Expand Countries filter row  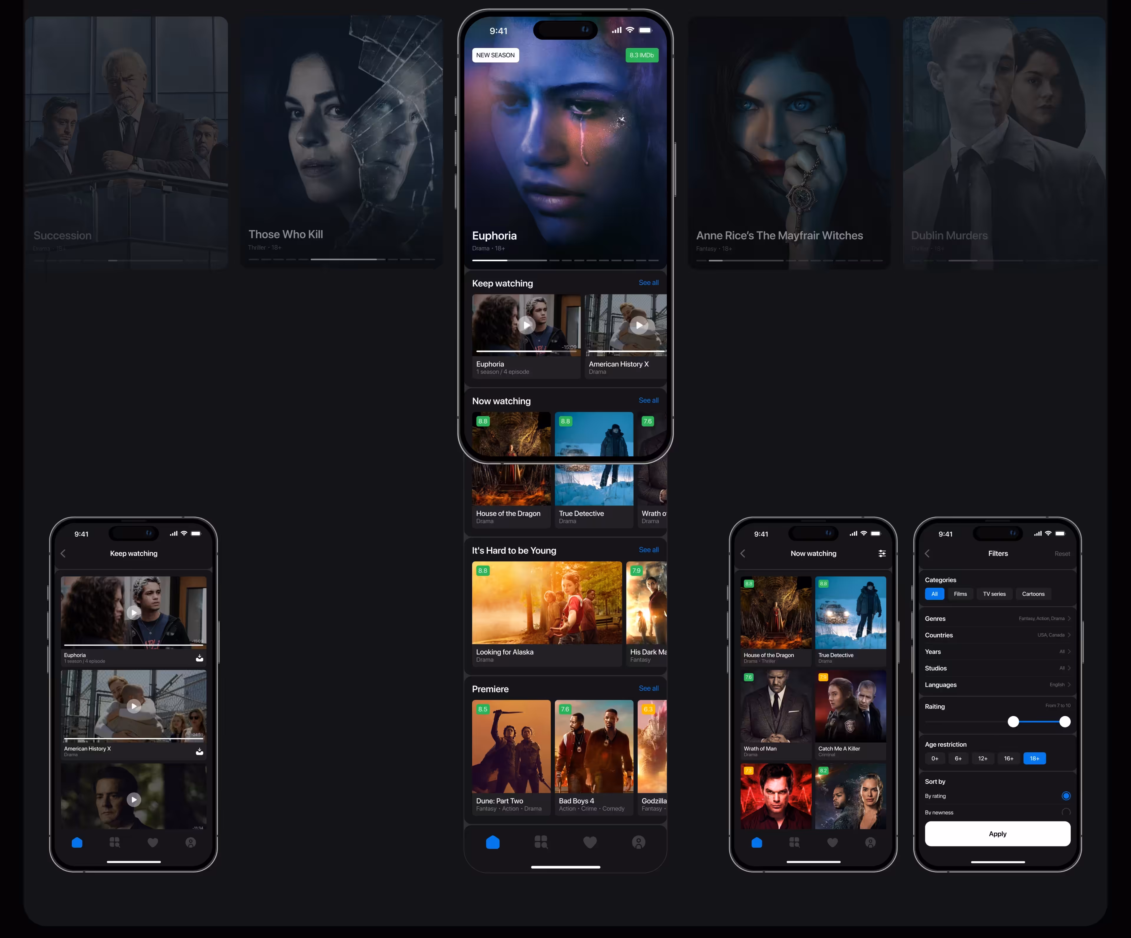pos(998,635)
